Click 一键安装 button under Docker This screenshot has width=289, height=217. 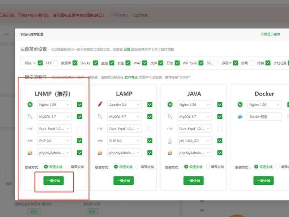264,180
